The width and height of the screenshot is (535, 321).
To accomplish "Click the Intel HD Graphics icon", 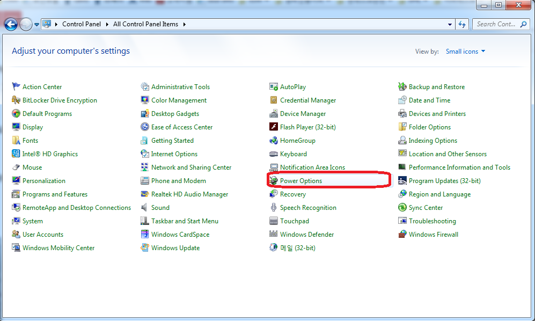I will pyautogui.click(x=16, y=154).
